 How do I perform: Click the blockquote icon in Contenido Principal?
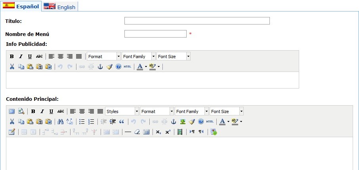pyautogui.click(x=122, y=122)
